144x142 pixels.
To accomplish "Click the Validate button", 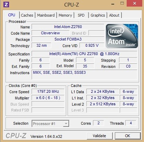I will [x=100, y=136].
